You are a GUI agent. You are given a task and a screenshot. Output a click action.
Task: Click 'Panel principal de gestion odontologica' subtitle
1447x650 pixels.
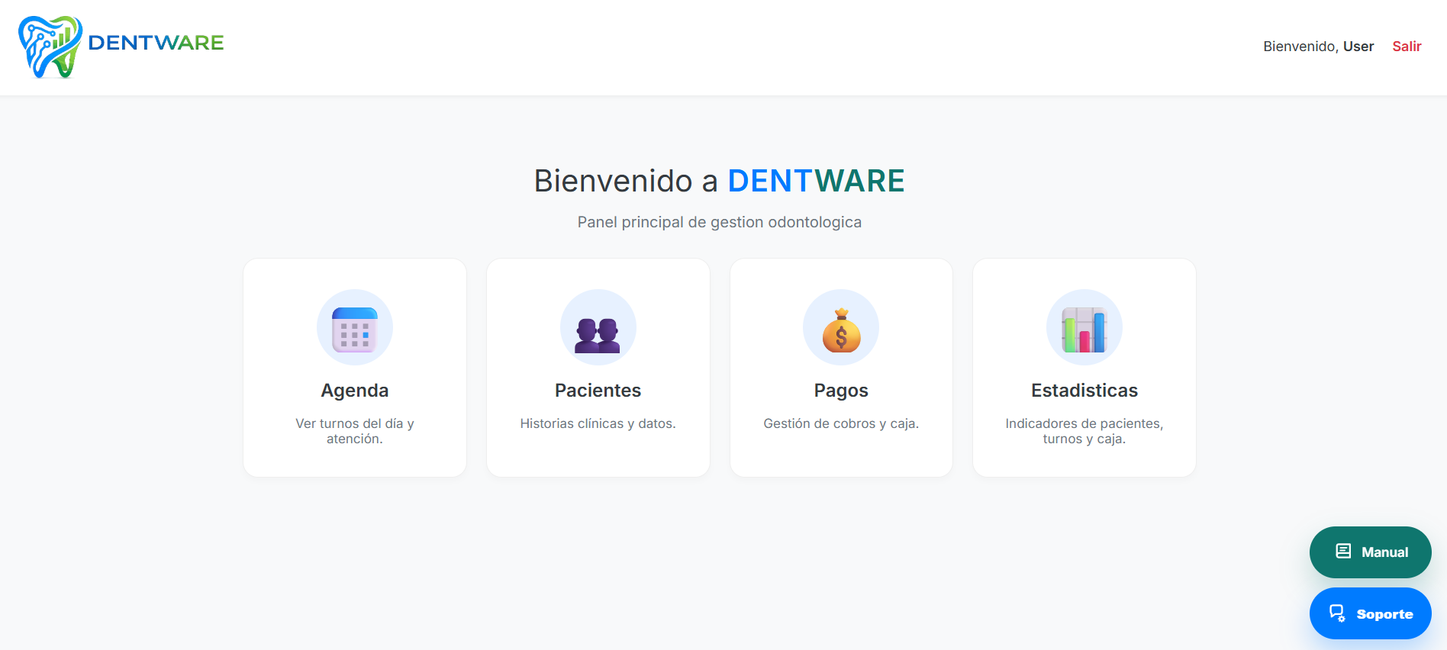click(719, 222)
